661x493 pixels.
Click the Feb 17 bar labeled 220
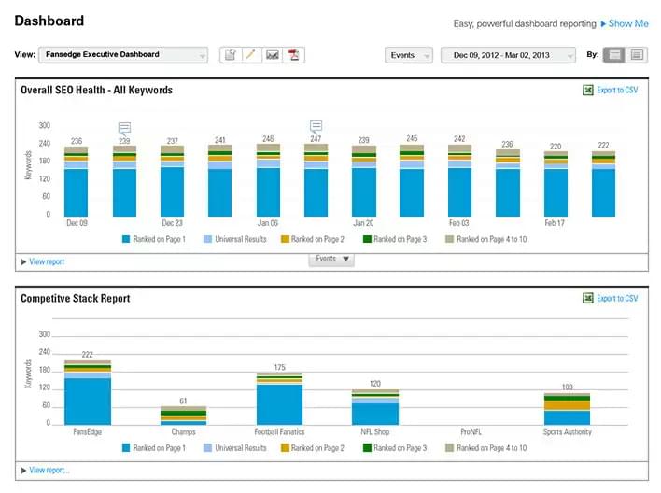pos(556,184)
